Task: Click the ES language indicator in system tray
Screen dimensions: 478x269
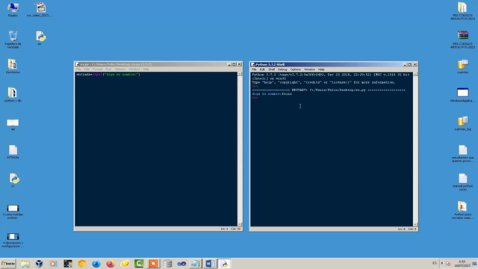Action: click(435, 263)
